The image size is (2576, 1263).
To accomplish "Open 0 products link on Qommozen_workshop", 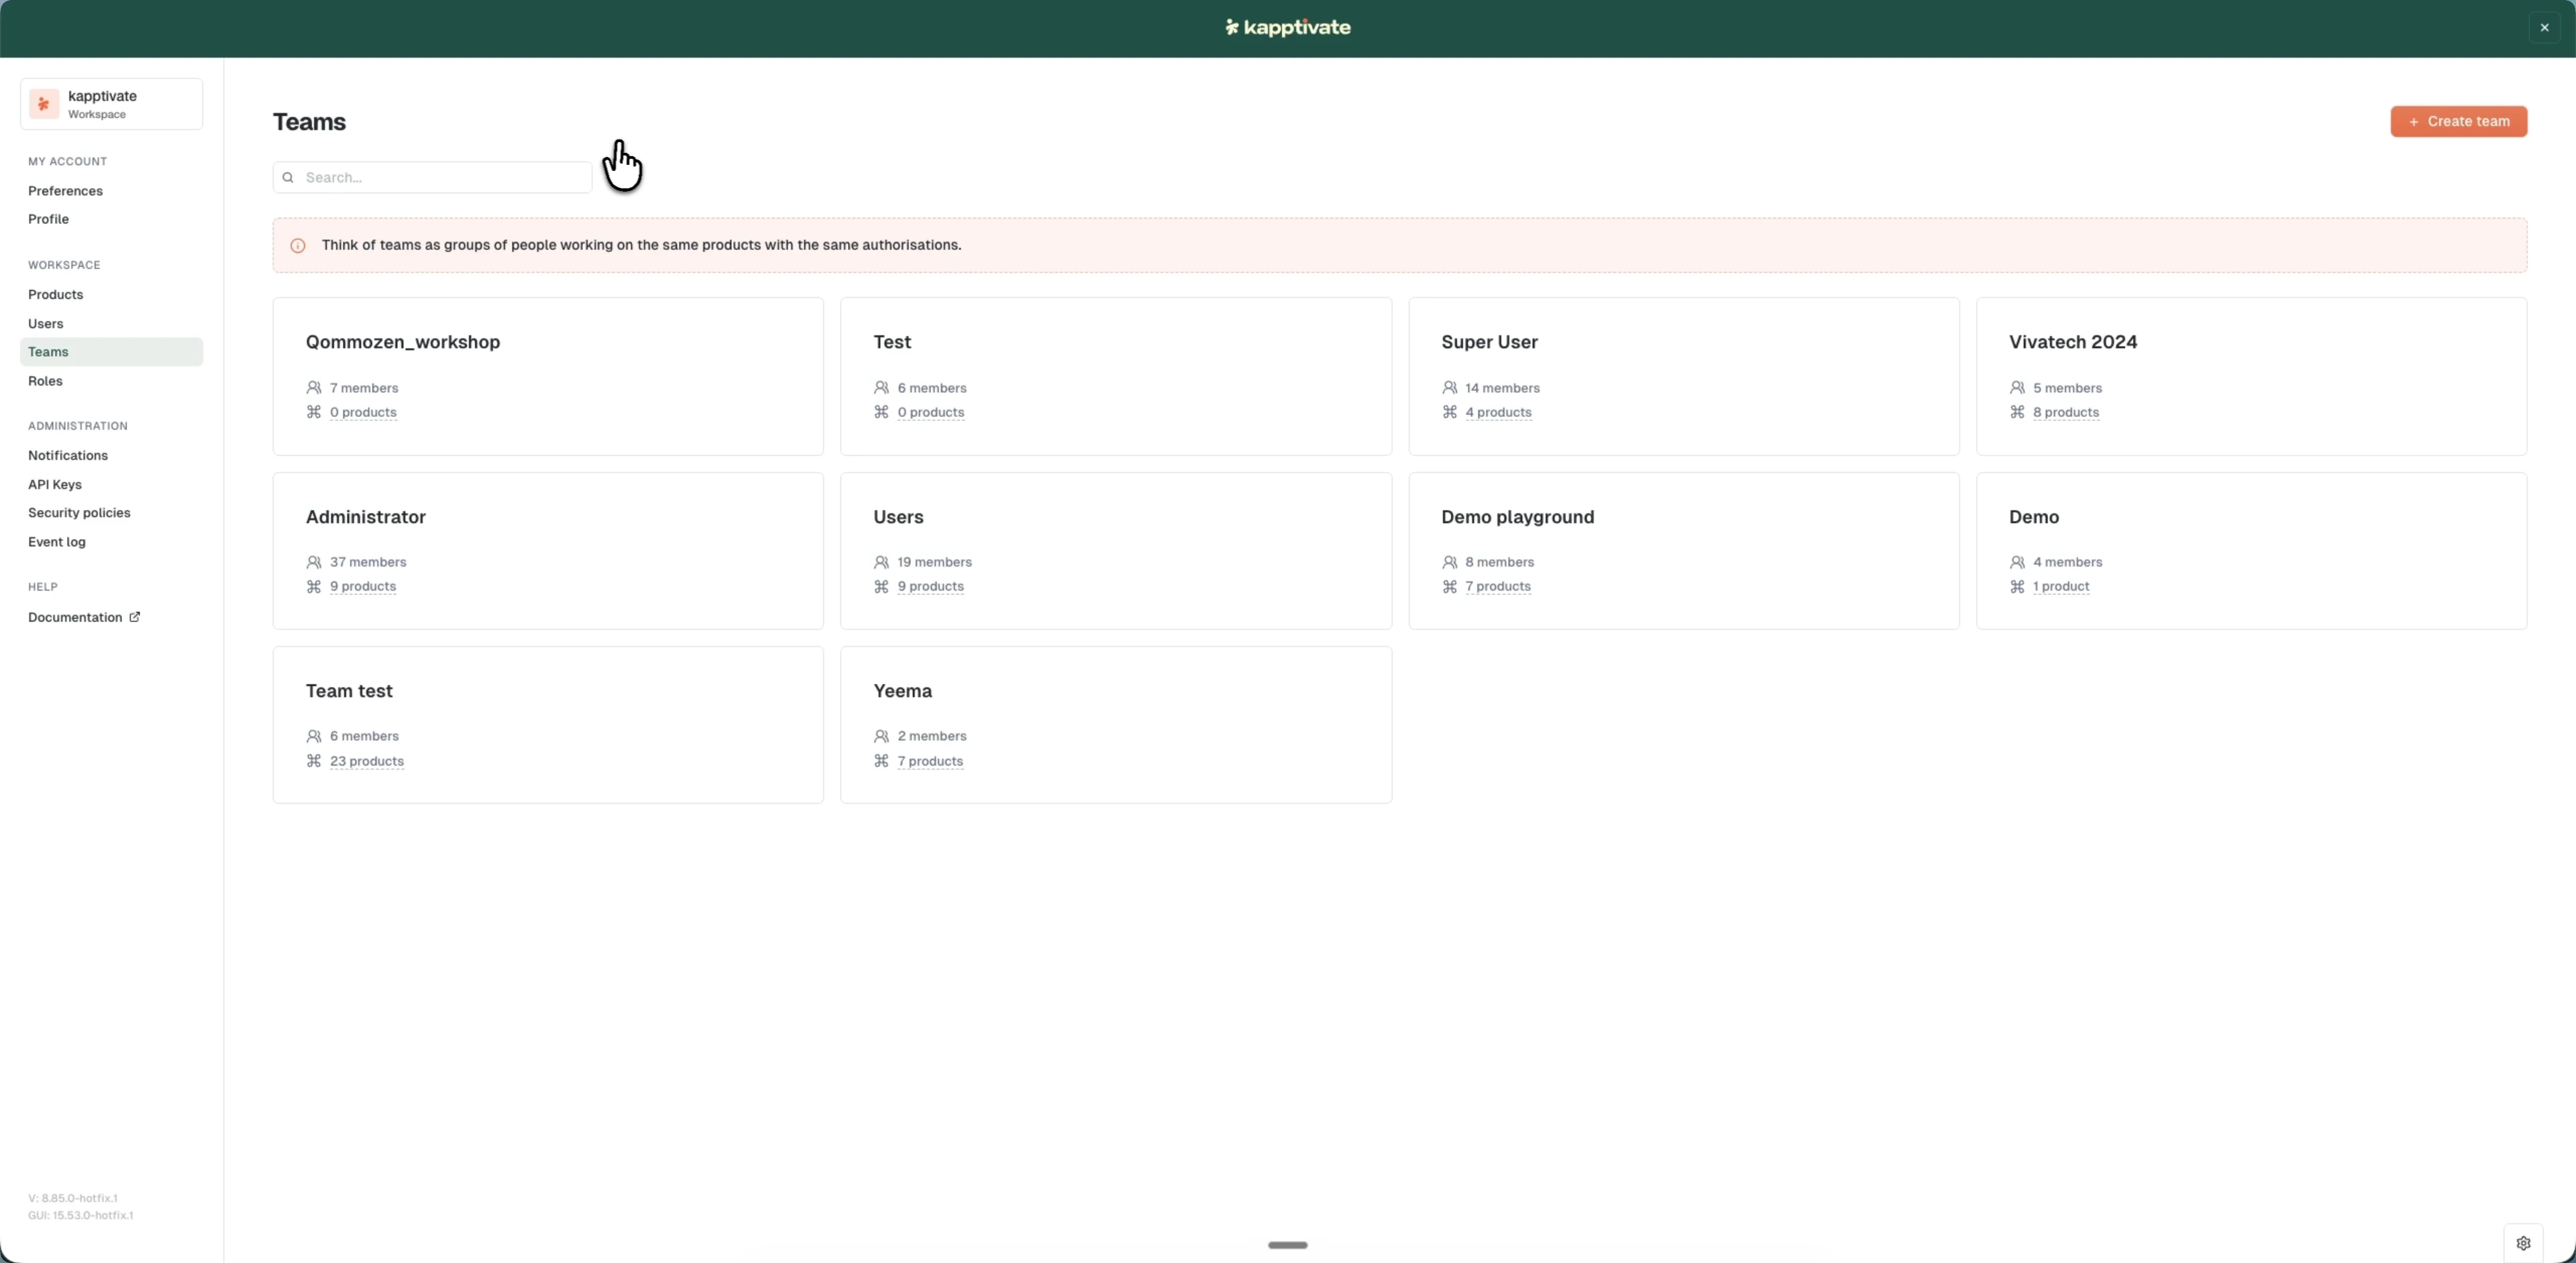I will click(x=363, y=413).
